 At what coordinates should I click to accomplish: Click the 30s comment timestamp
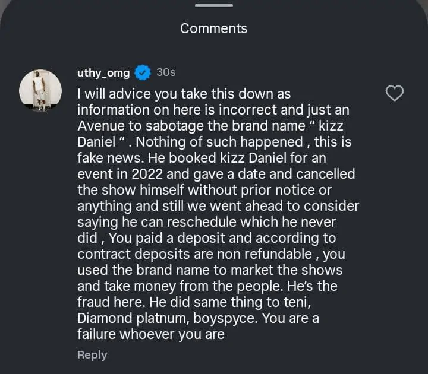(x=166, y=72)
